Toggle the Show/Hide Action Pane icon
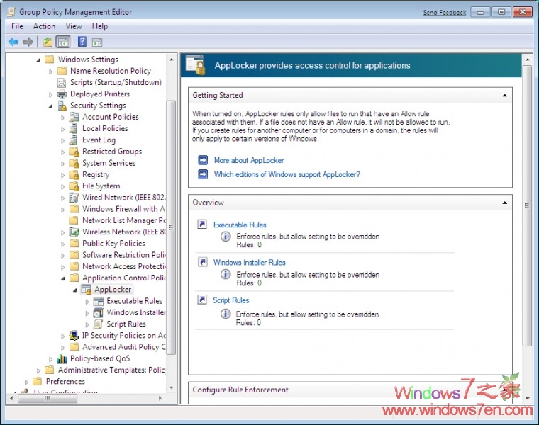 click(97, 42)
